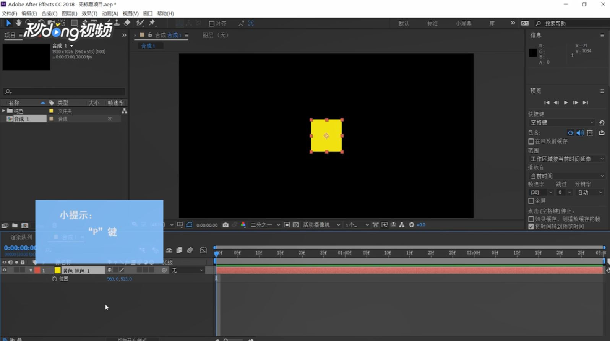Screen dimensions: 610x341
Task: Jump to first frame in preview panel
Action: pos(547,102)
